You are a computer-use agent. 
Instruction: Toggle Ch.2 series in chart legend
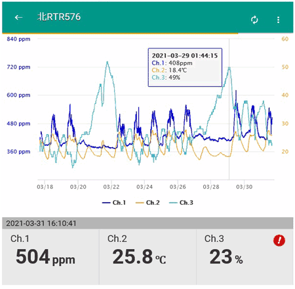147,203
